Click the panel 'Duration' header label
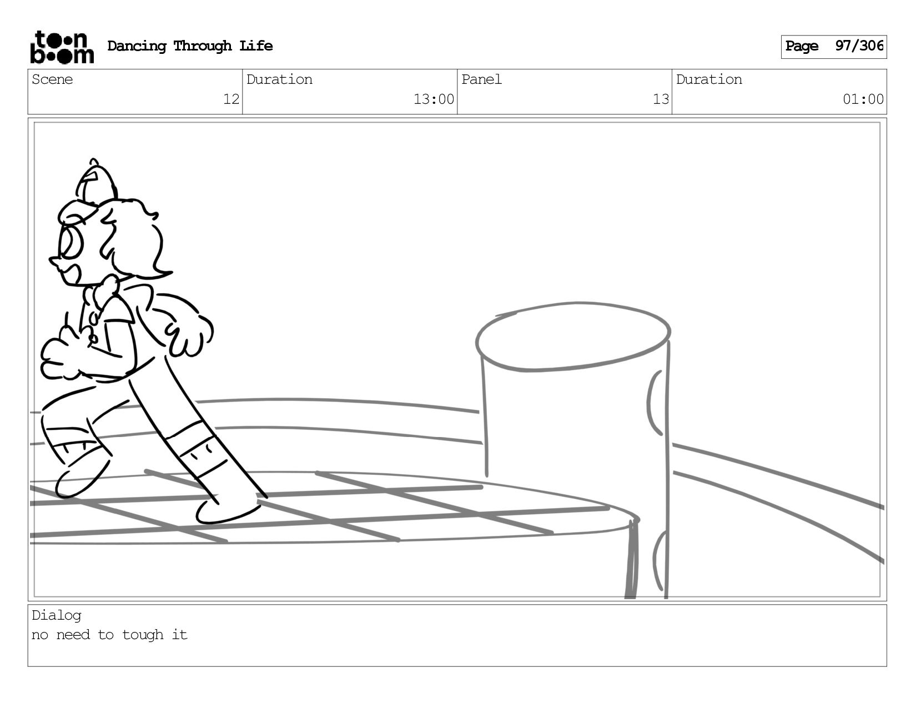 [x=709, y=79]
